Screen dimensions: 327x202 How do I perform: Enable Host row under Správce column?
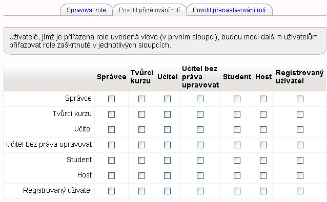[111, 175]
